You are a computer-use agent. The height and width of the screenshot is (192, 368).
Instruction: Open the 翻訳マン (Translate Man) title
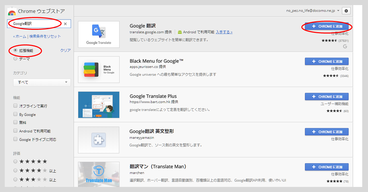click(x=158, y=167)
